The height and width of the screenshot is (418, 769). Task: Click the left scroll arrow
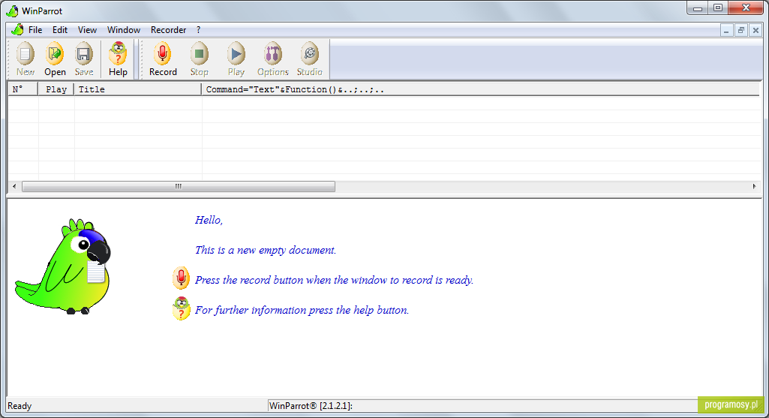point(14,186)
